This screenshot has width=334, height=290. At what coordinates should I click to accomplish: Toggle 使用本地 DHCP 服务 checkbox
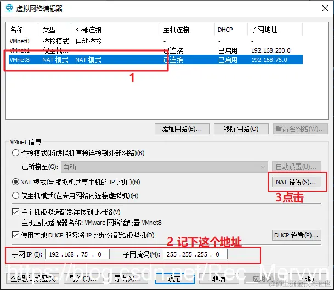point(15,235)
